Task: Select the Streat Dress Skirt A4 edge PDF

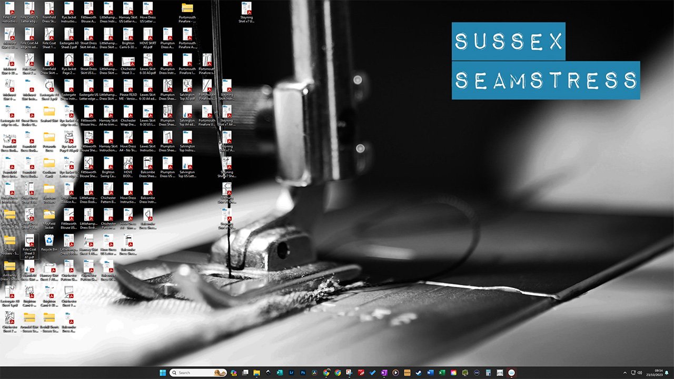Action: pos(88,39)
